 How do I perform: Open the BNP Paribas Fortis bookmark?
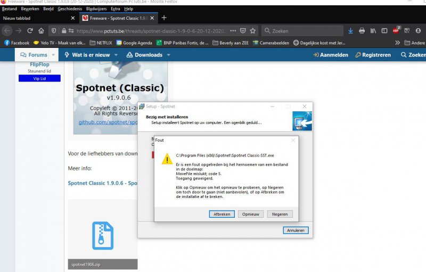tap(182, 43)
